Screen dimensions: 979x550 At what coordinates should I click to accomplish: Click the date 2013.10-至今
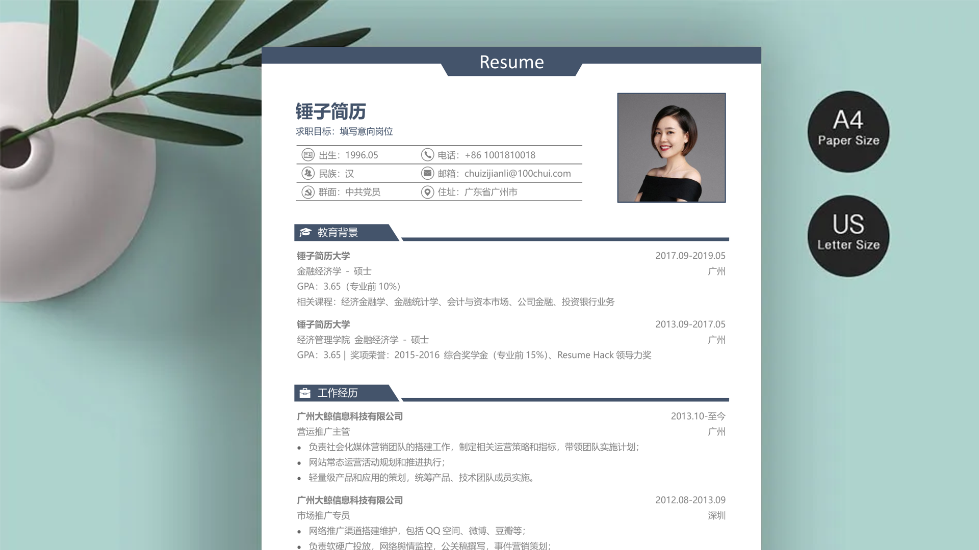click(698, 416)
